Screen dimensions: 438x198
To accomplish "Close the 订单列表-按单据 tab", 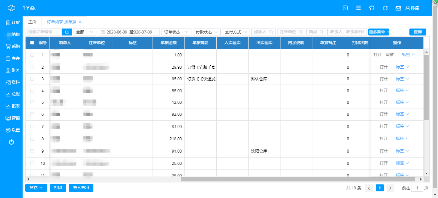I will click(80, 22).
